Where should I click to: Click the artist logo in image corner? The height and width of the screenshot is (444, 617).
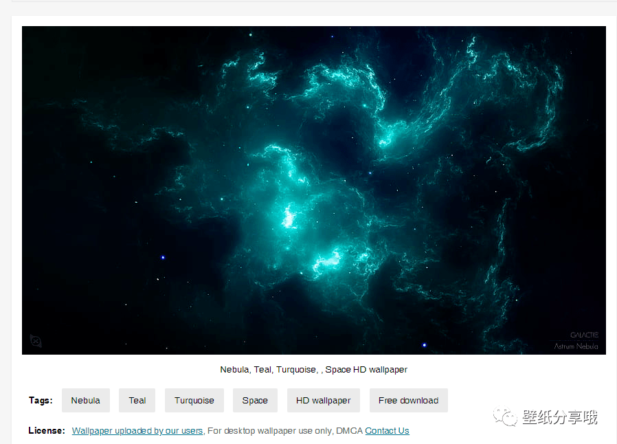tap(36, 341)
